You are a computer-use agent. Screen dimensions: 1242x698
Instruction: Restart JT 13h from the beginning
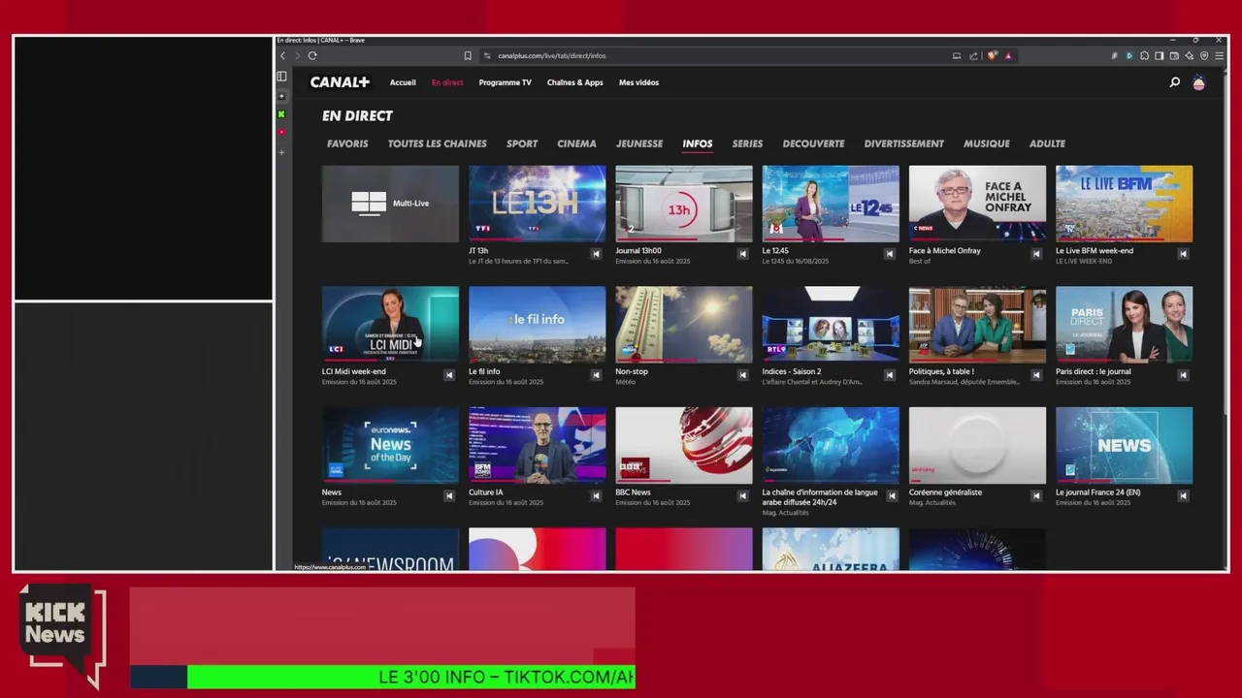pyautogui.click(x=596, y=254)
